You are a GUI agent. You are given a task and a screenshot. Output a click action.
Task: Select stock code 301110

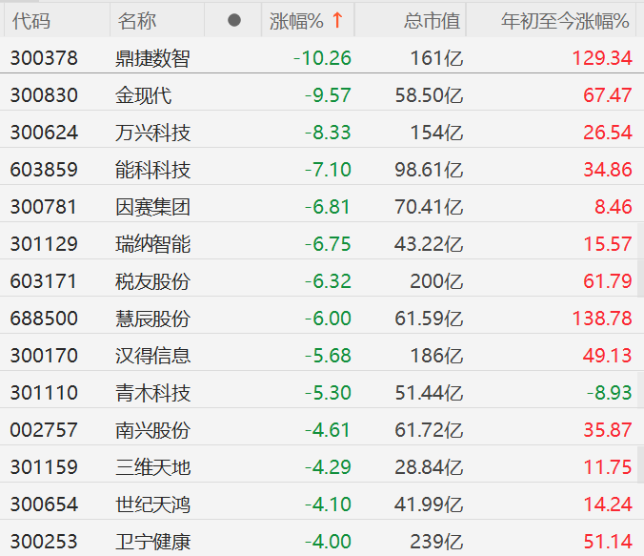pyautogui.click(x=44, y=393)
